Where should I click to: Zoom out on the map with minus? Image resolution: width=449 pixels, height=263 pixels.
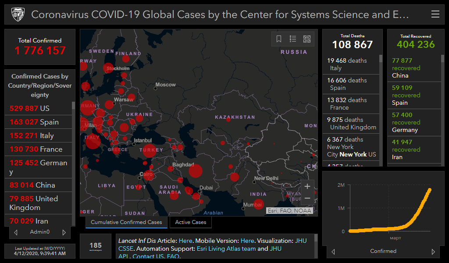pos(307,198)
